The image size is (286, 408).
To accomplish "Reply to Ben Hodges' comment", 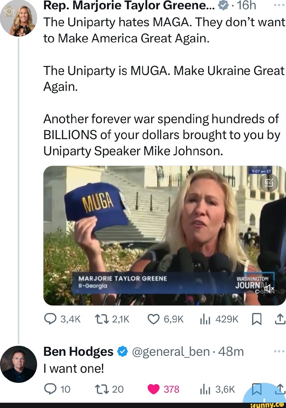I will (50, 389).
